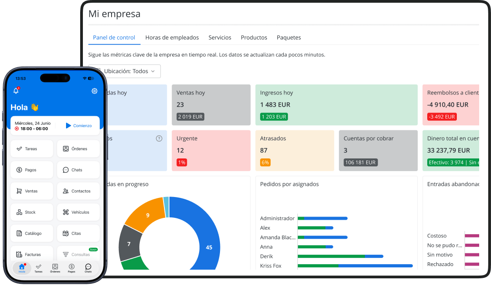Click the Derik bar in chart
The image size is (491, 286).
pyautogui.click(x=340, y=256)
